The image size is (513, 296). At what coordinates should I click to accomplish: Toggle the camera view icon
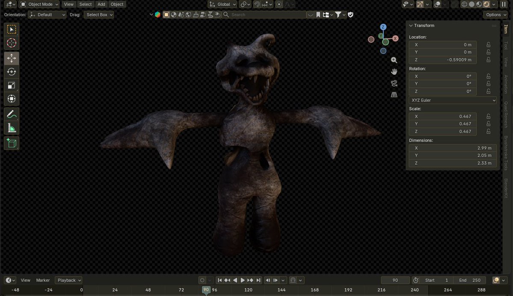pos(394,83)
